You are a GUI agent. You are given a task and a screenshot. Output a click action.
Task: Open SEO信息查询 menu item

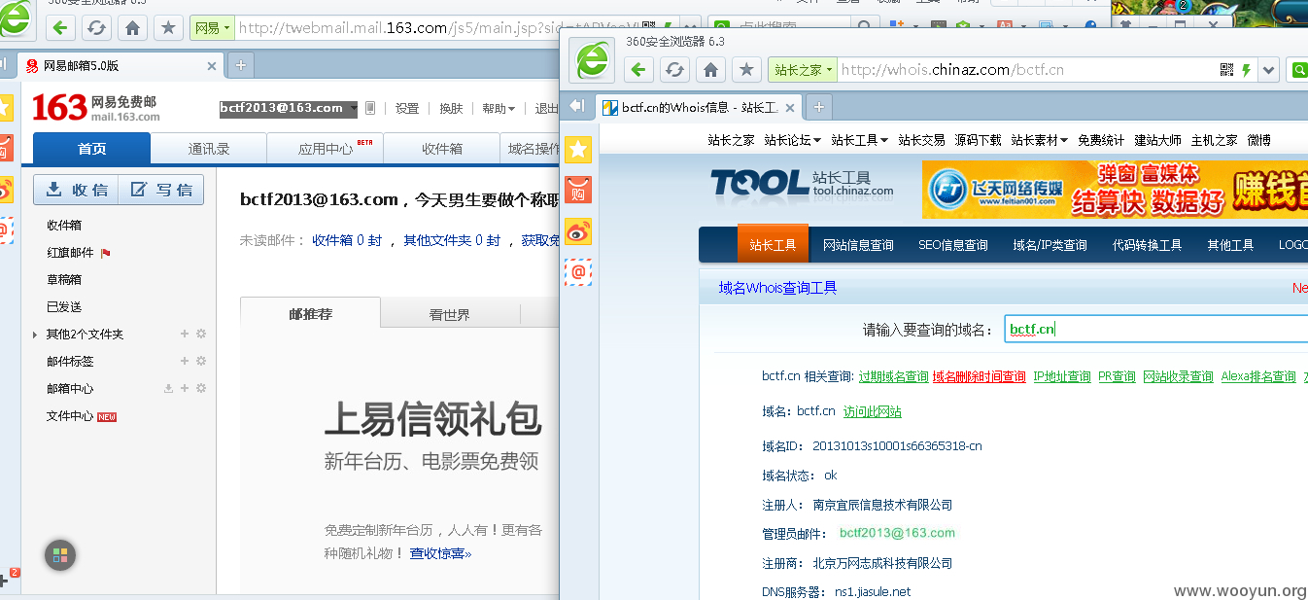953,245
